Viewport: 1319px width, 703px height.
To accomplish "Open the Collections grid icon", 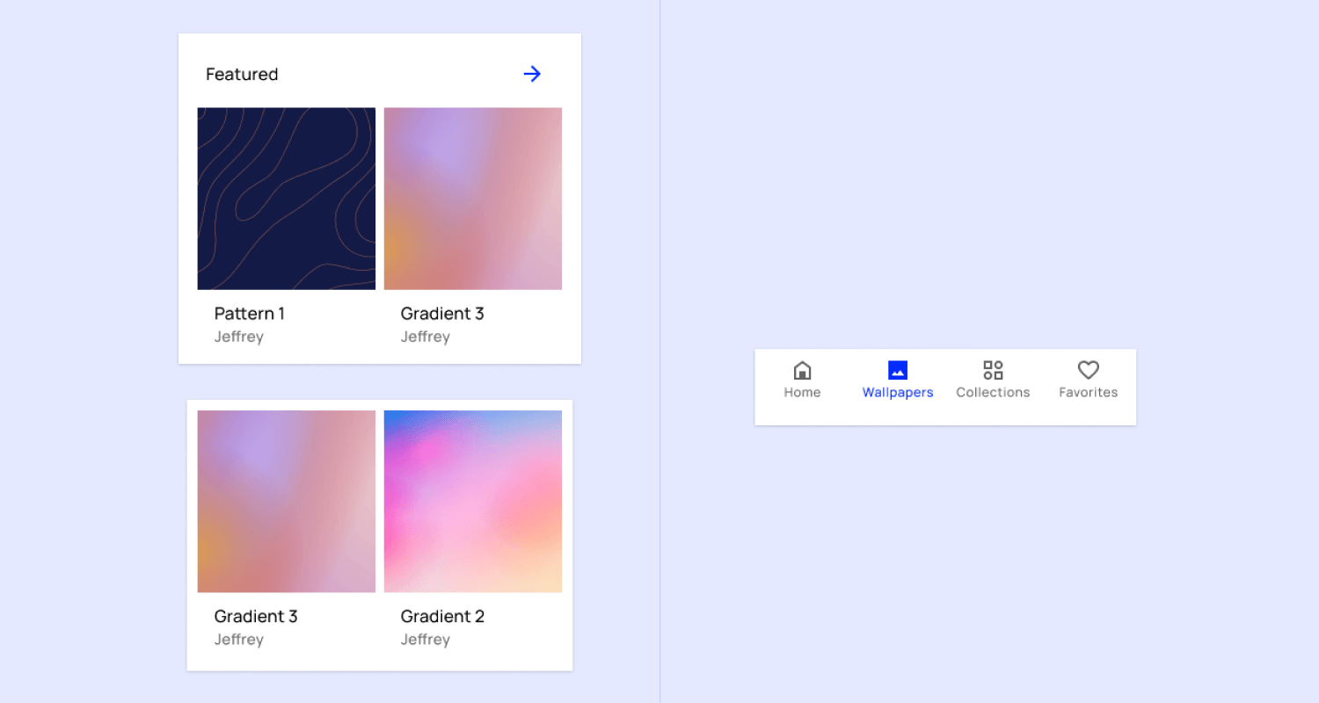I will pos(993,370).
